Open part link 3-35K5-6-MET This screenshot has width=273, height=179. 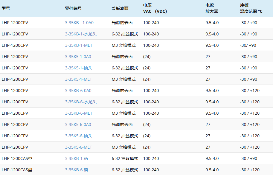pos(79,147)
